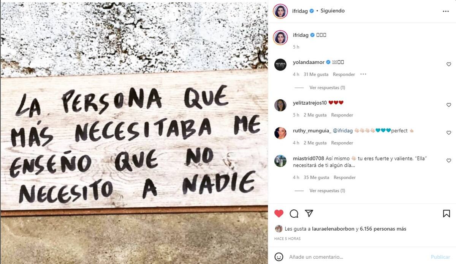Click Responder under ruthy_munguia_'s comment
The width and height of the screenshot is (456, 264).
click(x=342, y=143)
